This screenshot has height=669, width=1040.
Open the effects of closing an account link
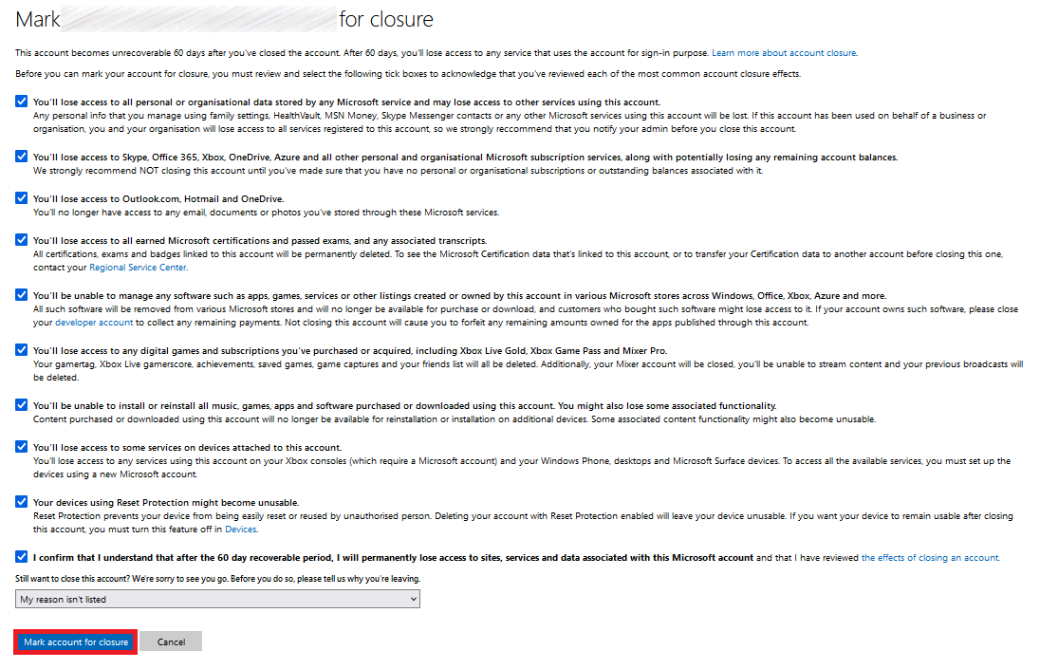click(x=930, y=558)
